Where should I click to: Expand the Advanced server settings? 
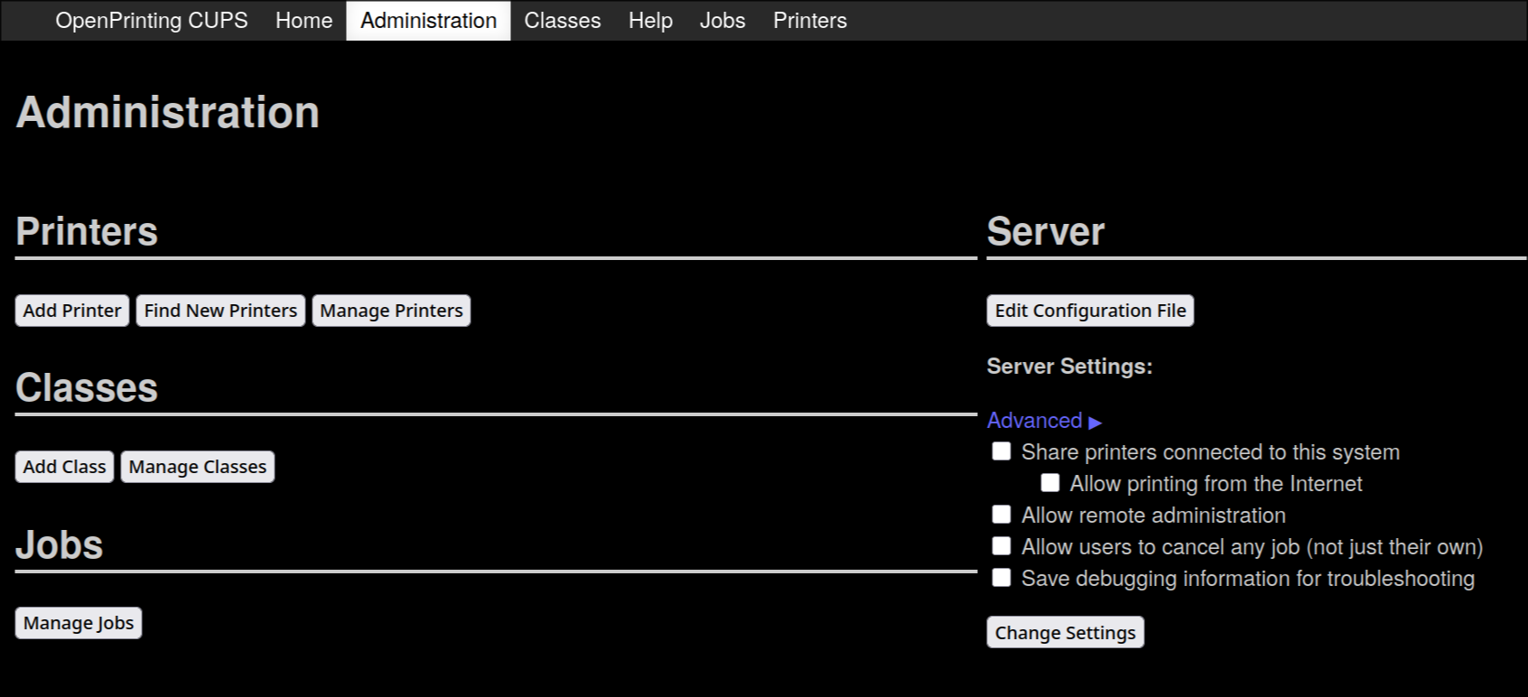(x=1035, y=421)
